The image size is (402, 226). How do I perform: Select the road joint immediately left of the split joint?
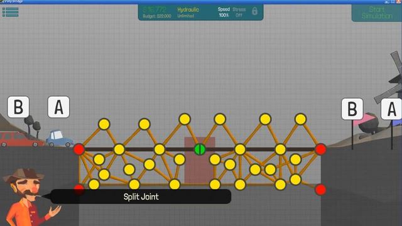(x=160, y=149)
